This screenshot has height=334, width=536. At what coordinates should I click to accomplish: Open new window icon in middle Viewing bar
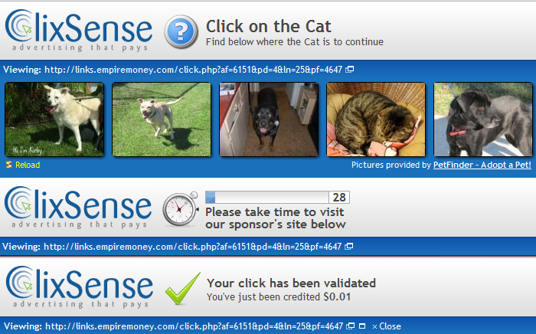(348, 247)
